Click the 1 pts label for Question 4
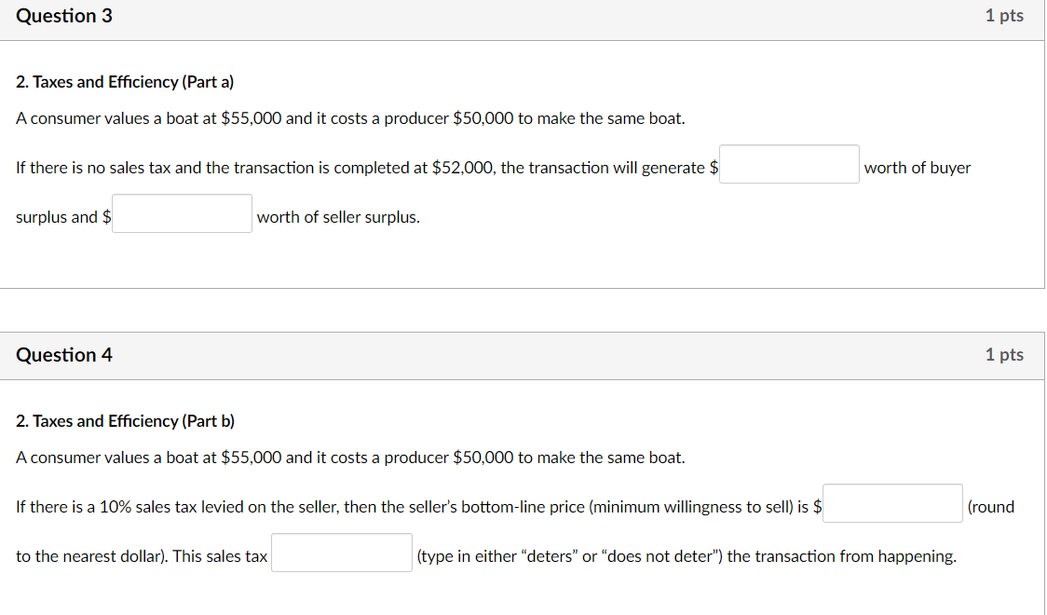 (x=1004, y=355)
